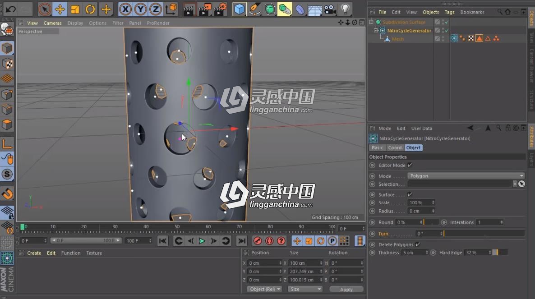
Task: Click frame 50 on the timeline
Action: (x=177, y=227)
